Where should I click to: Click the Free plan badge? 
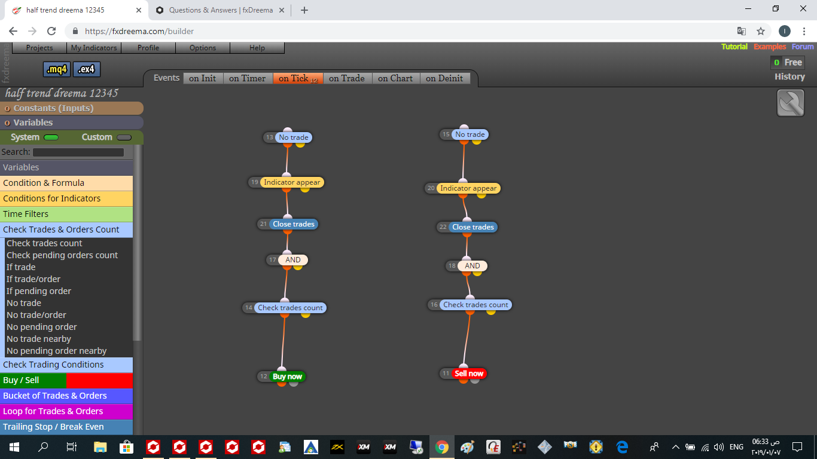click(788, 62)
